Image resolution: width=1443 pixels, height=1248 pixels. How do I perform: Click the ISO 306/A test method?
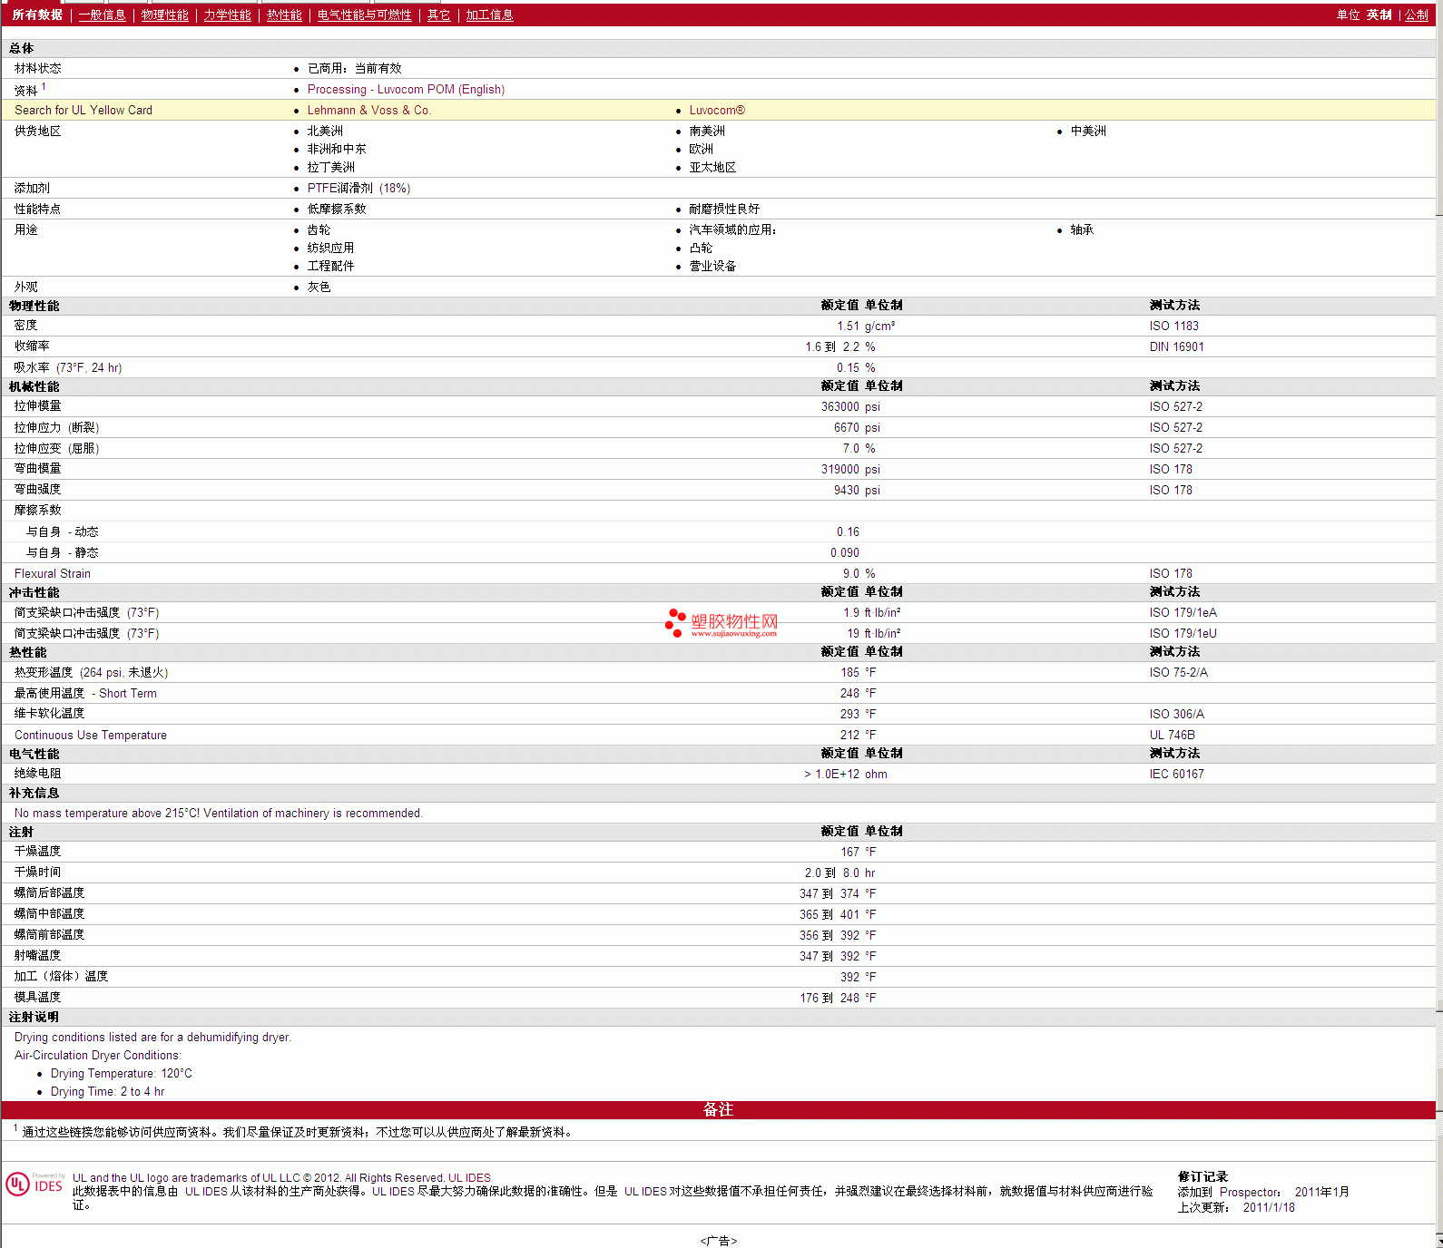point(1176,714)
